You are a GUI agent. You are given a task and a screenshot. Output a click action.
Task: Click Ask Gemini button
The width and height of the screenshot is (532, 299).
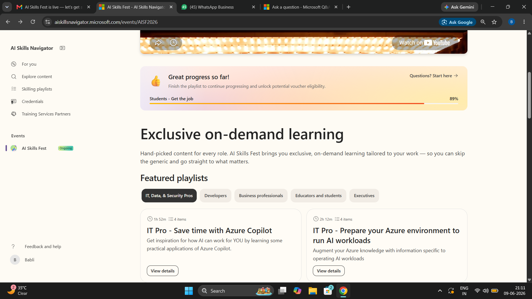459,7
